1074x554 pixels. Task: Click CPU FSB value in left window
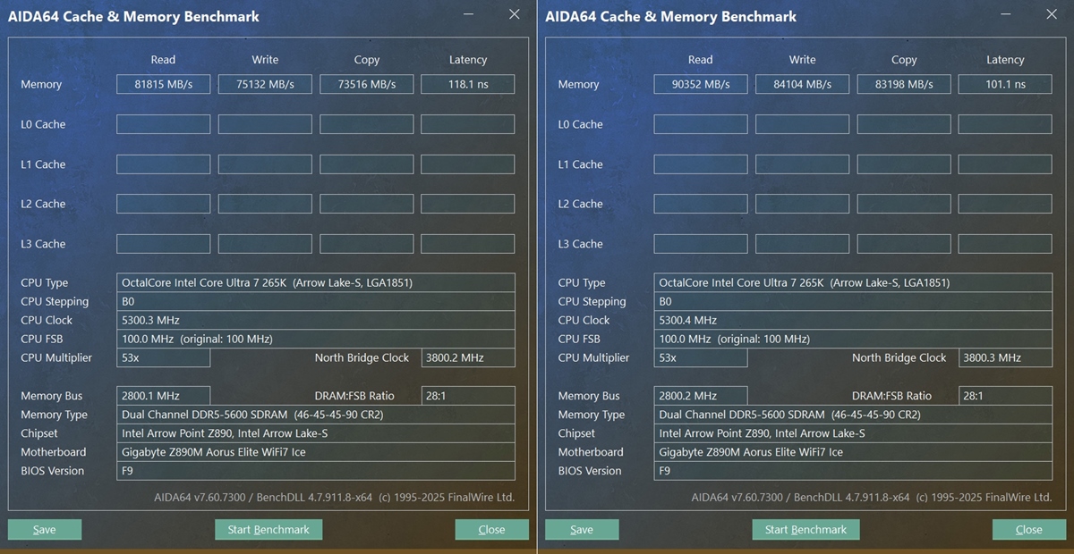316,339
